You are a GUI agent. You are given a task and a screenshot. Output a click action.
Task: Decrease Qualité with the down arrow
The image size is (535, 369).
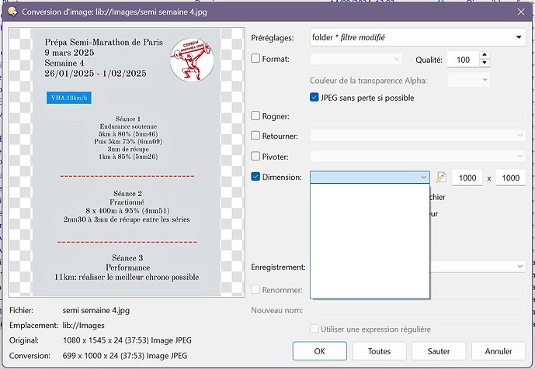pyautogui.click(x=485, y=63)
